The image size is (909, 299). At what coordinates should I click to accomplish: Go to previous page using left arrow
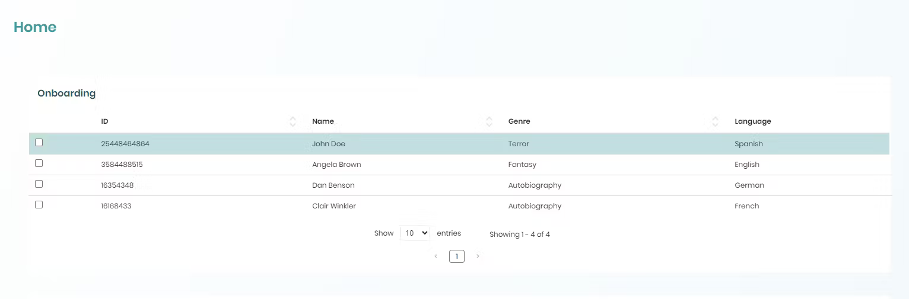coord(436,256)
